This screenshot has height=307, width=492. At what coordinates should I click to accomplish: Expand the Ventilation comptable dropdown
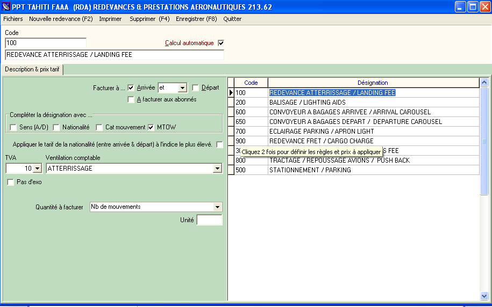217,169
